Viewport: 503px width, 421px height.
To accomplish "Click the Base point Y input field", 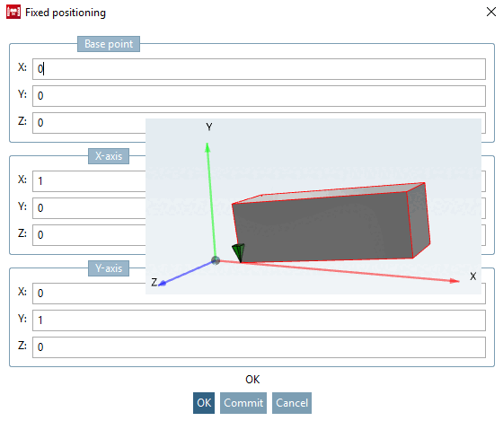I will tap(259, 96).
